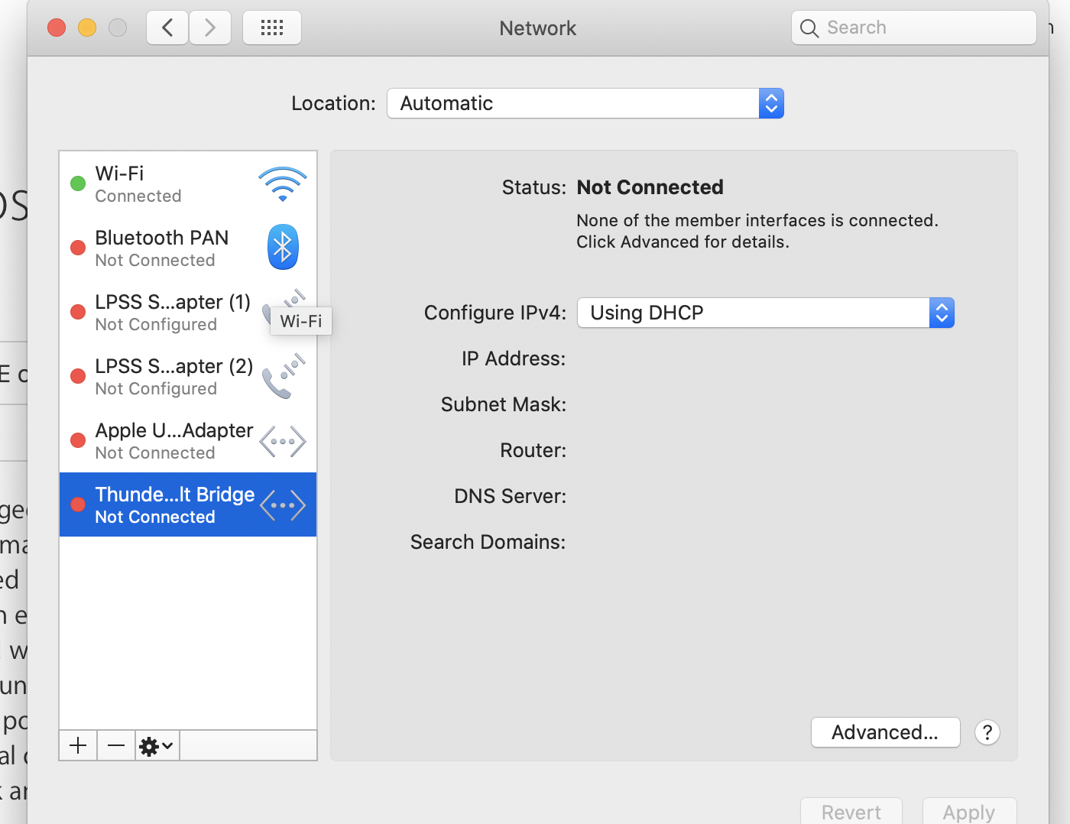1070x824 pixels.
Task: Open the gear action menu below the service list
Action: (155, 745)
